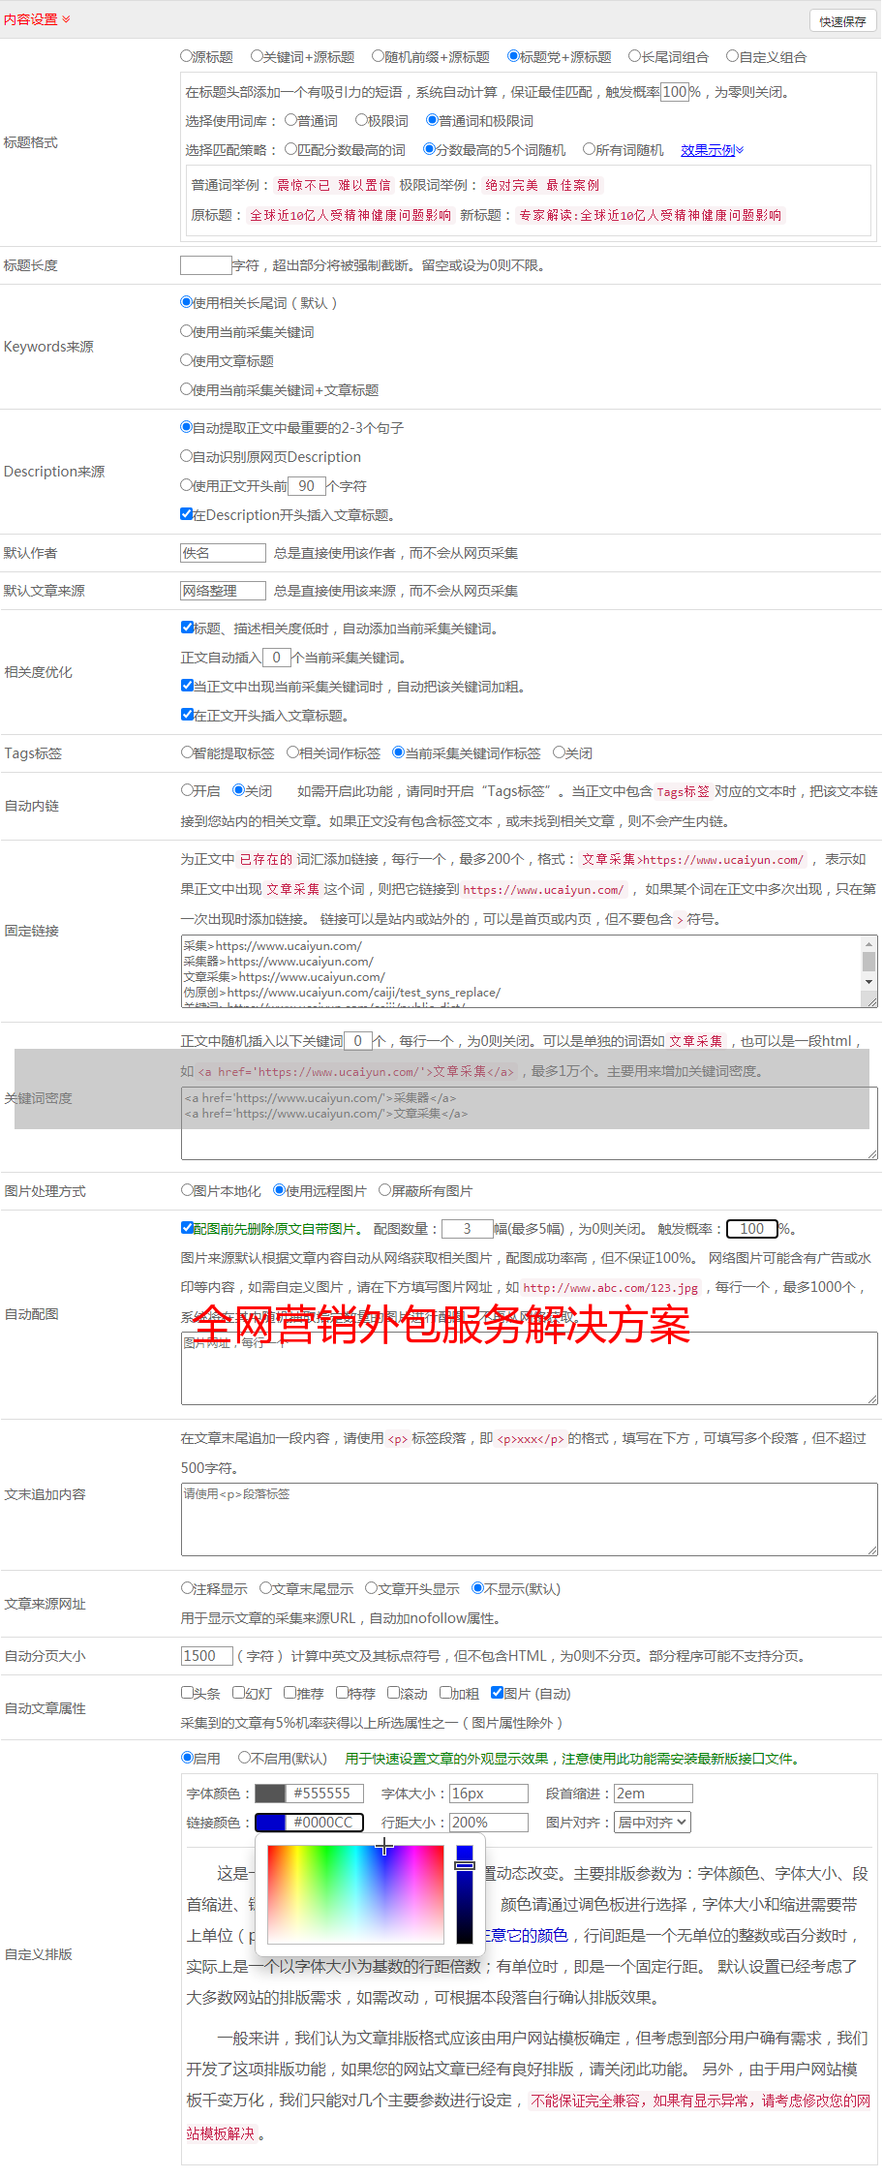Check the 加粗 article attribute
The height and width of the screenshot is (2178, 883).
tap(445, 1693)
